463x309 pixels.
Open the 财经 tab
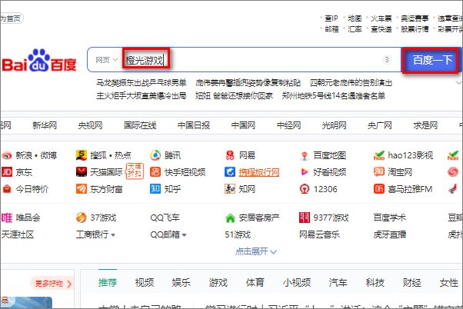point(412,282)
